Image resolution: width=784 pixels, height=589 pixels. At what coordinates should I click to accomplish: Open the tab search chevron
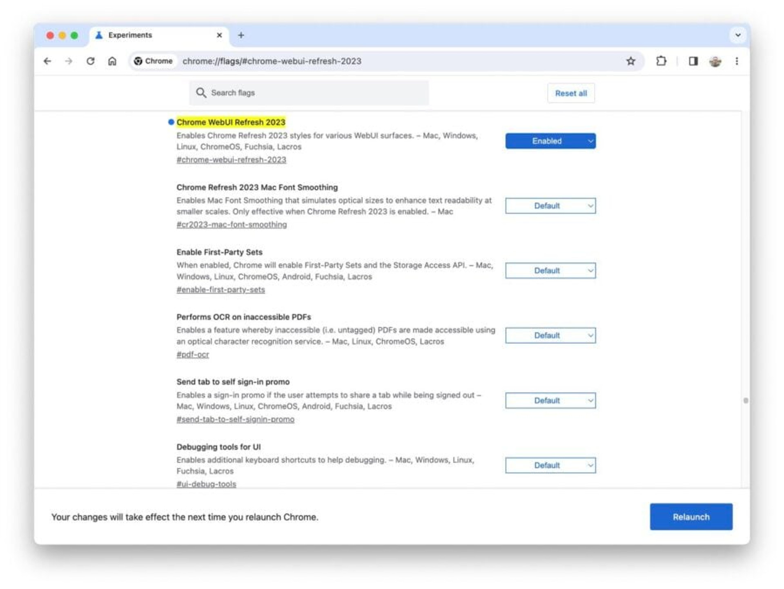point(738,35)
